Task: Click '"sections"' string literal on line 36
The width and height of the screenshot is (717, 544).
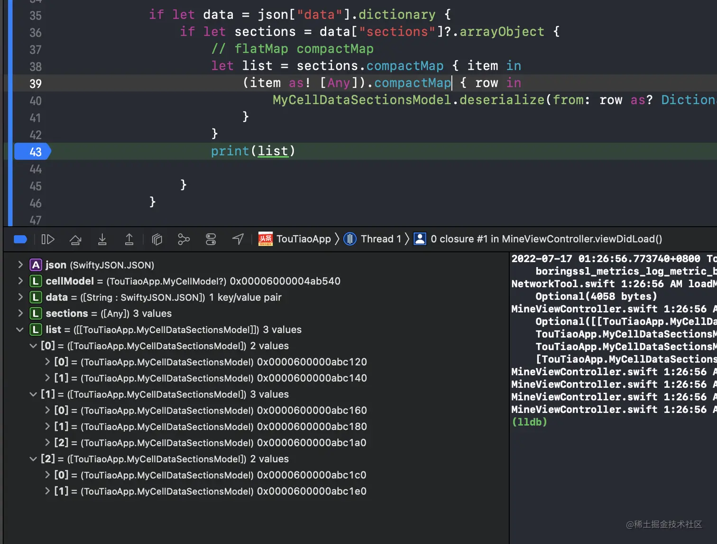Action: pos(397,31)
